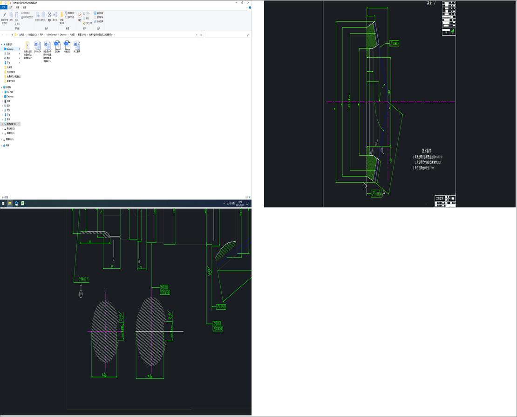Open the File tab in Explorer

[x=4, y=7]
